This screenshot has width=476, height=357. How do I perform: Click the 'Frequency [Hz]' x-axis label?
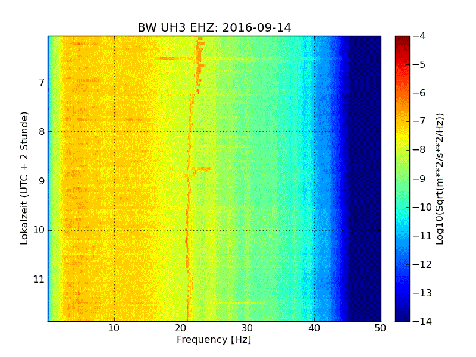coord(214,339)
